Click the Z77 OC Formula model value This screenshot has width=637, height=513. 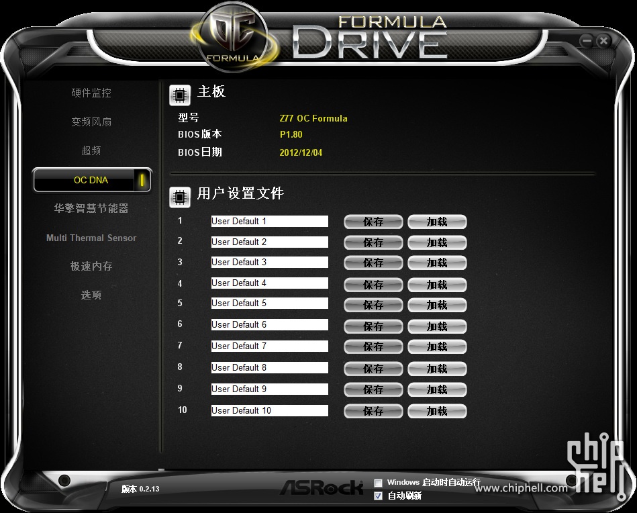coord(313,118)
